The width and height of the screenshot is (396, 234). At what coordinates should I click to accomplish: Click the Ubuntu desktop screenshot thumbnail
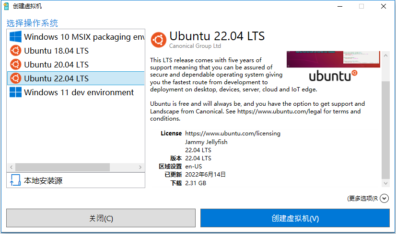tap(333, 67)
